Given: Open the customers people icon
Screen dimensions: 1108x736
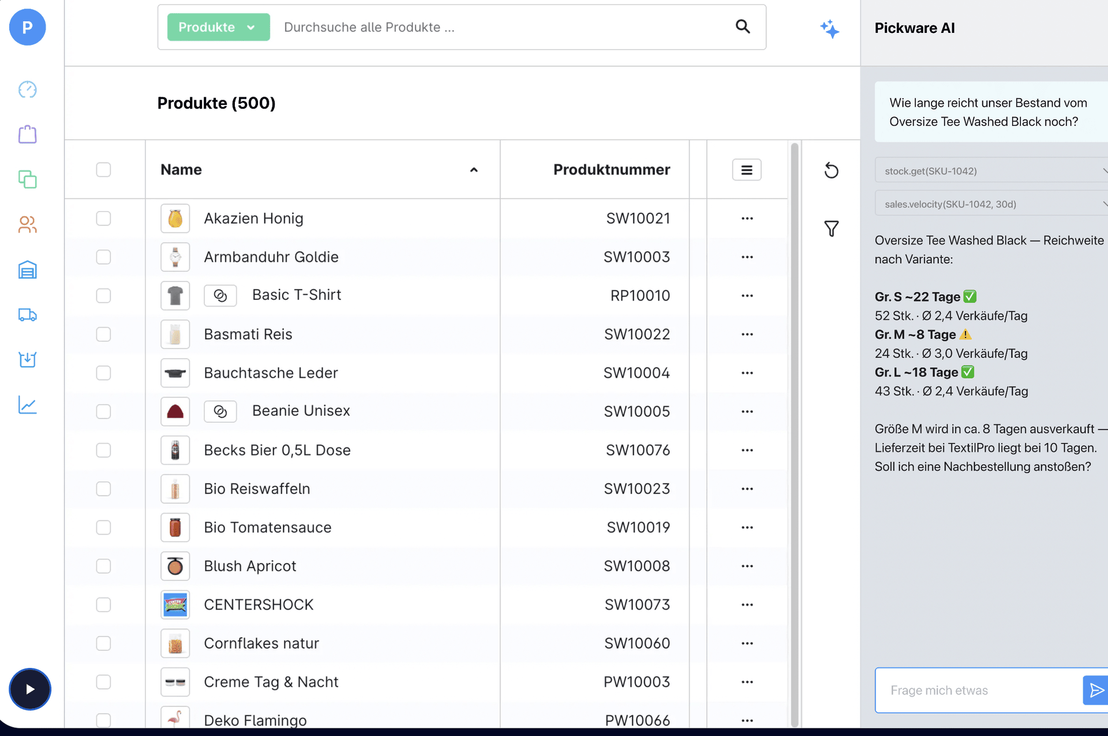Looking at the screenshot, I should pyautogui.click(x=27, y=224).
